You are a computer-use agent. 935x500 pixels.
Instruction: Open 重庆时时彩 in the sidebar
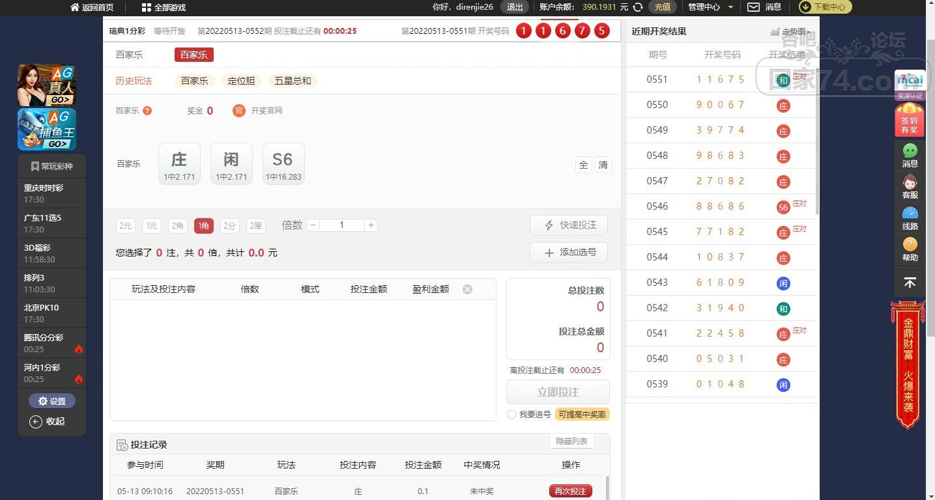click(52, 193)
